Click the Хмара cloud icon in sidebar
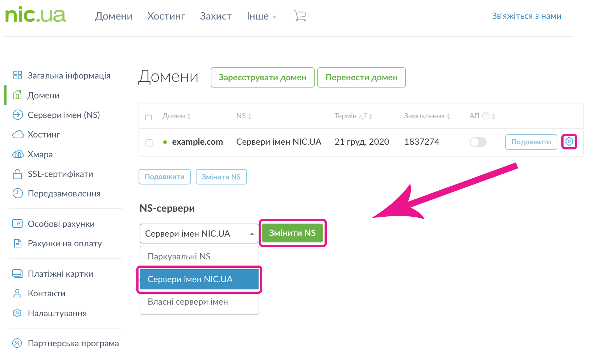The height and width of the screenshot is (356, 590). pos(18,154)
